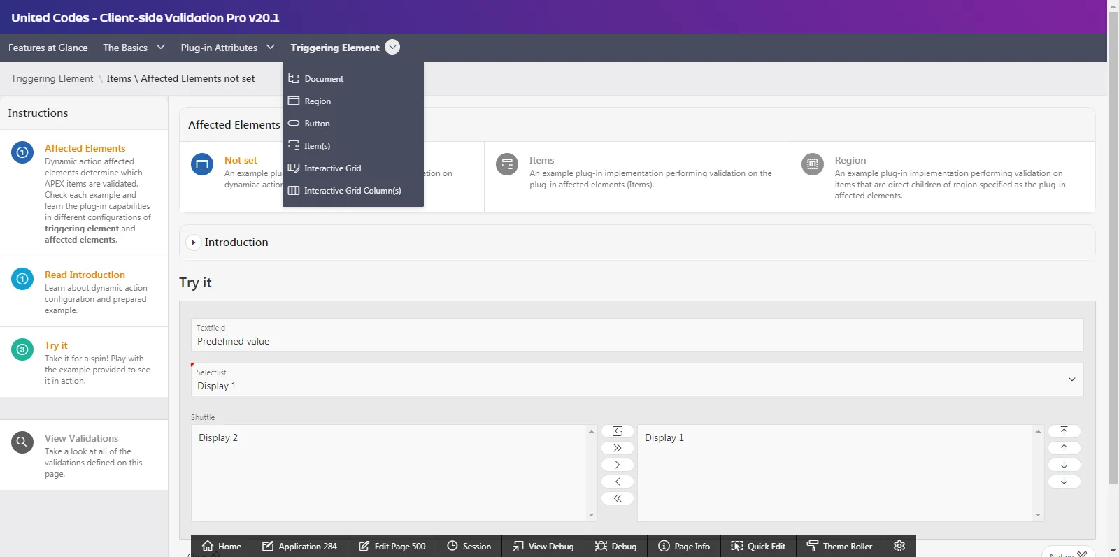Click into the Textfield input
Viewport: 1119px width, 557px height.
(x=636, y=341)
